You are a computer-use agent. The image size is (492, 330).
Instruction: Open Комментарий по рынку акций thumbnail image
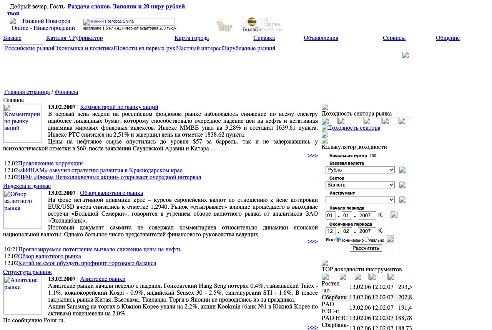click(x=23, y=123)
